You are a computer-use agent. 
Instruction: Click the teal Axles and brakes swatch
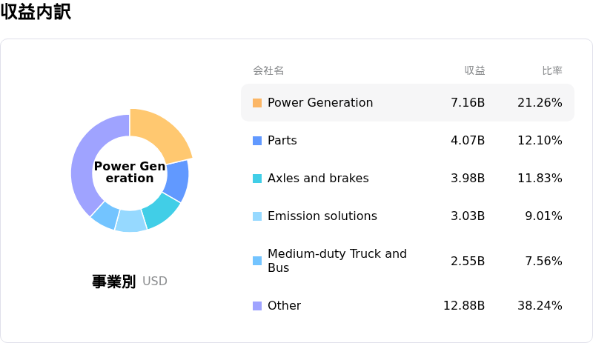(x=257, y=179)
